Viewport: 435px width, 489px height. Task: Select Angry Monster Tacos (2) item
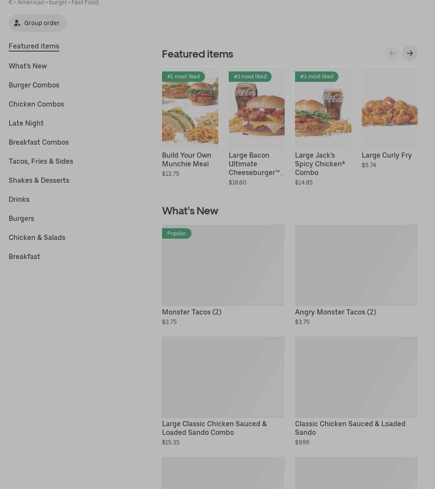coord(356,265)
